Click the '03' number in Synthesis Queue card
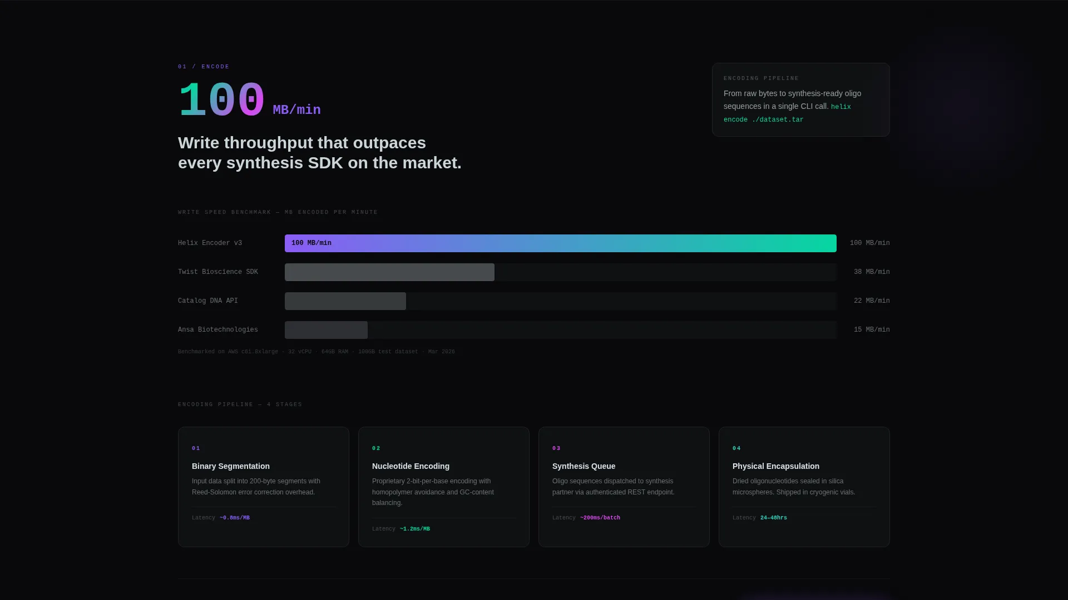Viewport: 1068px width, 600px height. point(556,448)
